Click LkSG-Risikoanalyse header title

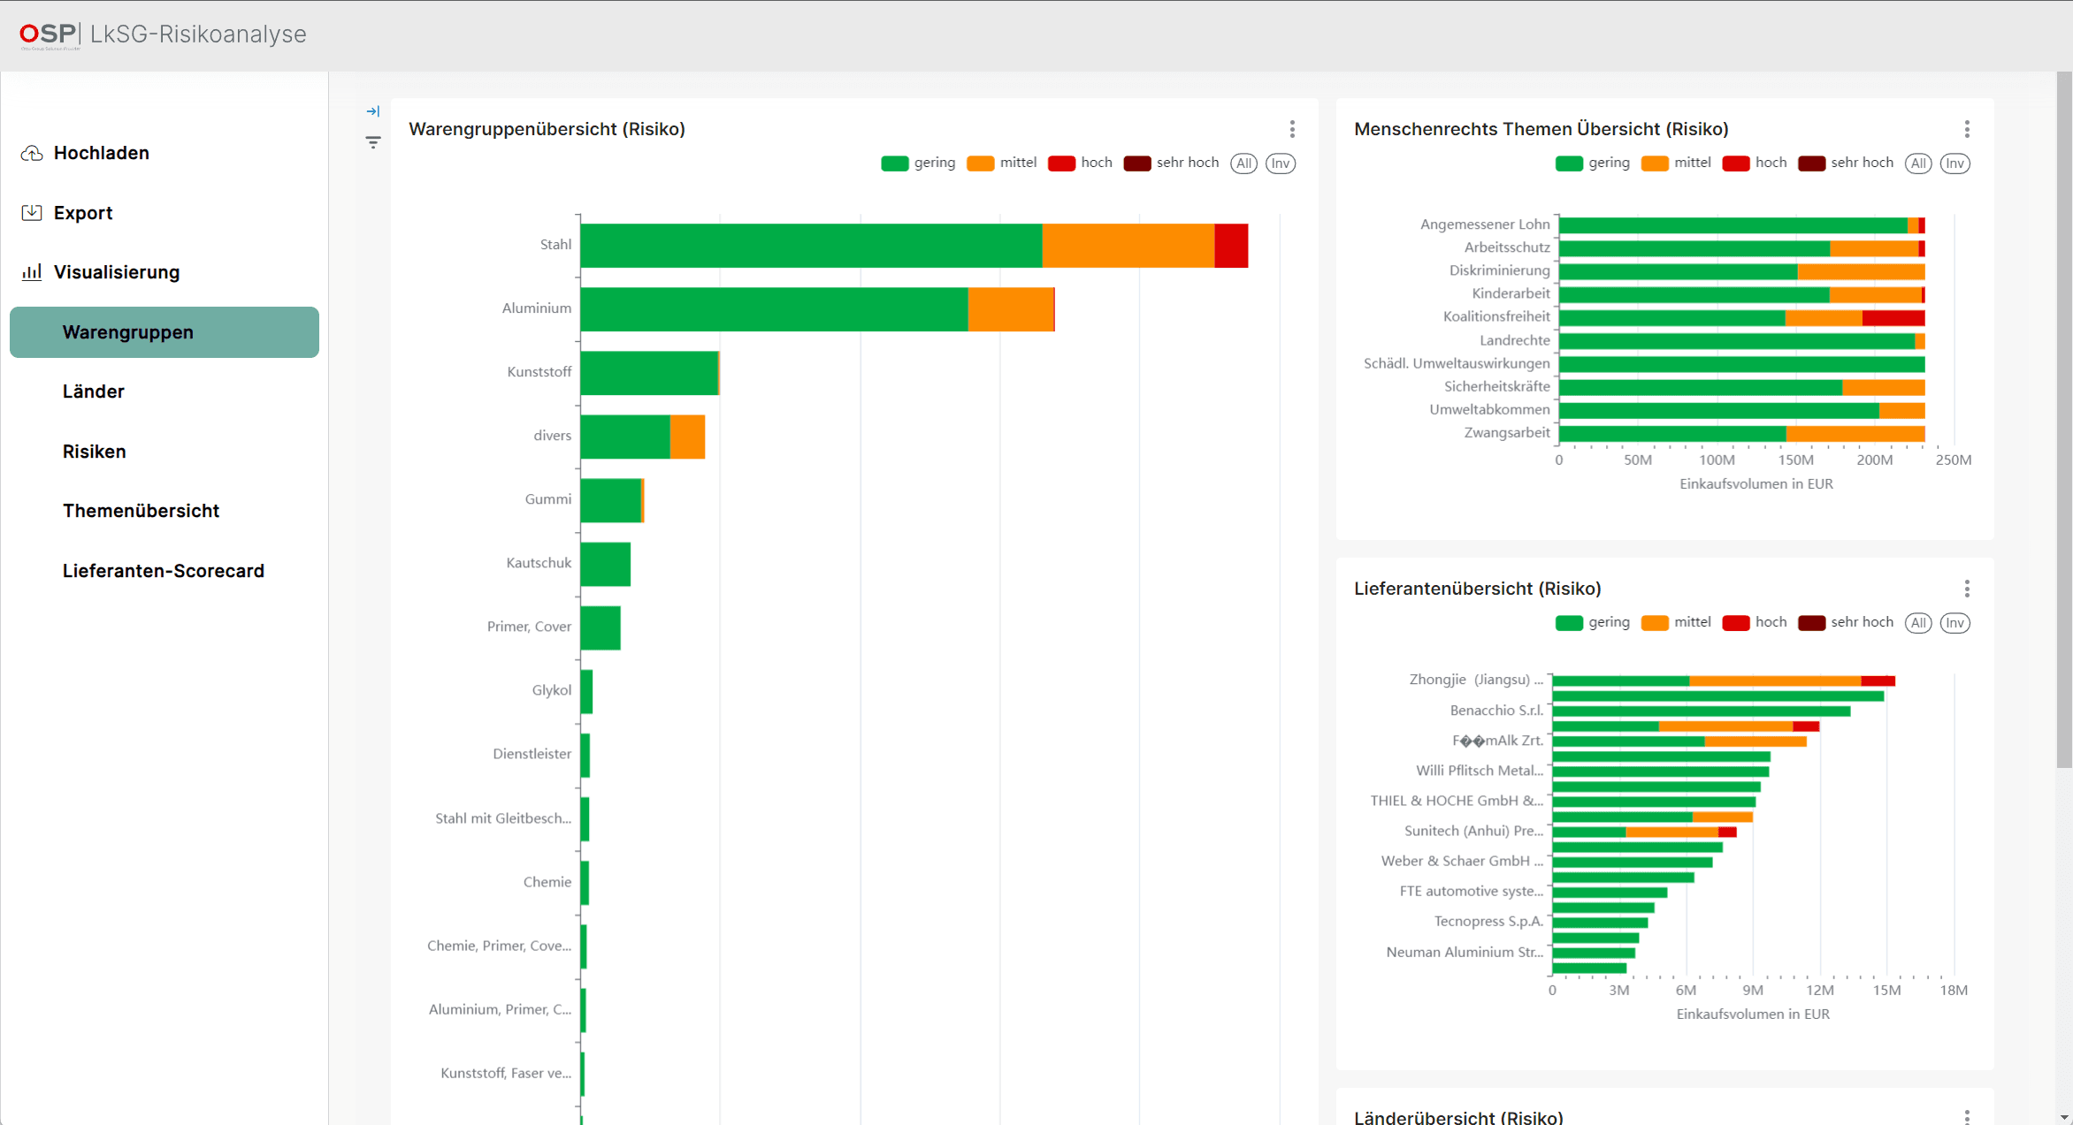coord(198,34)
